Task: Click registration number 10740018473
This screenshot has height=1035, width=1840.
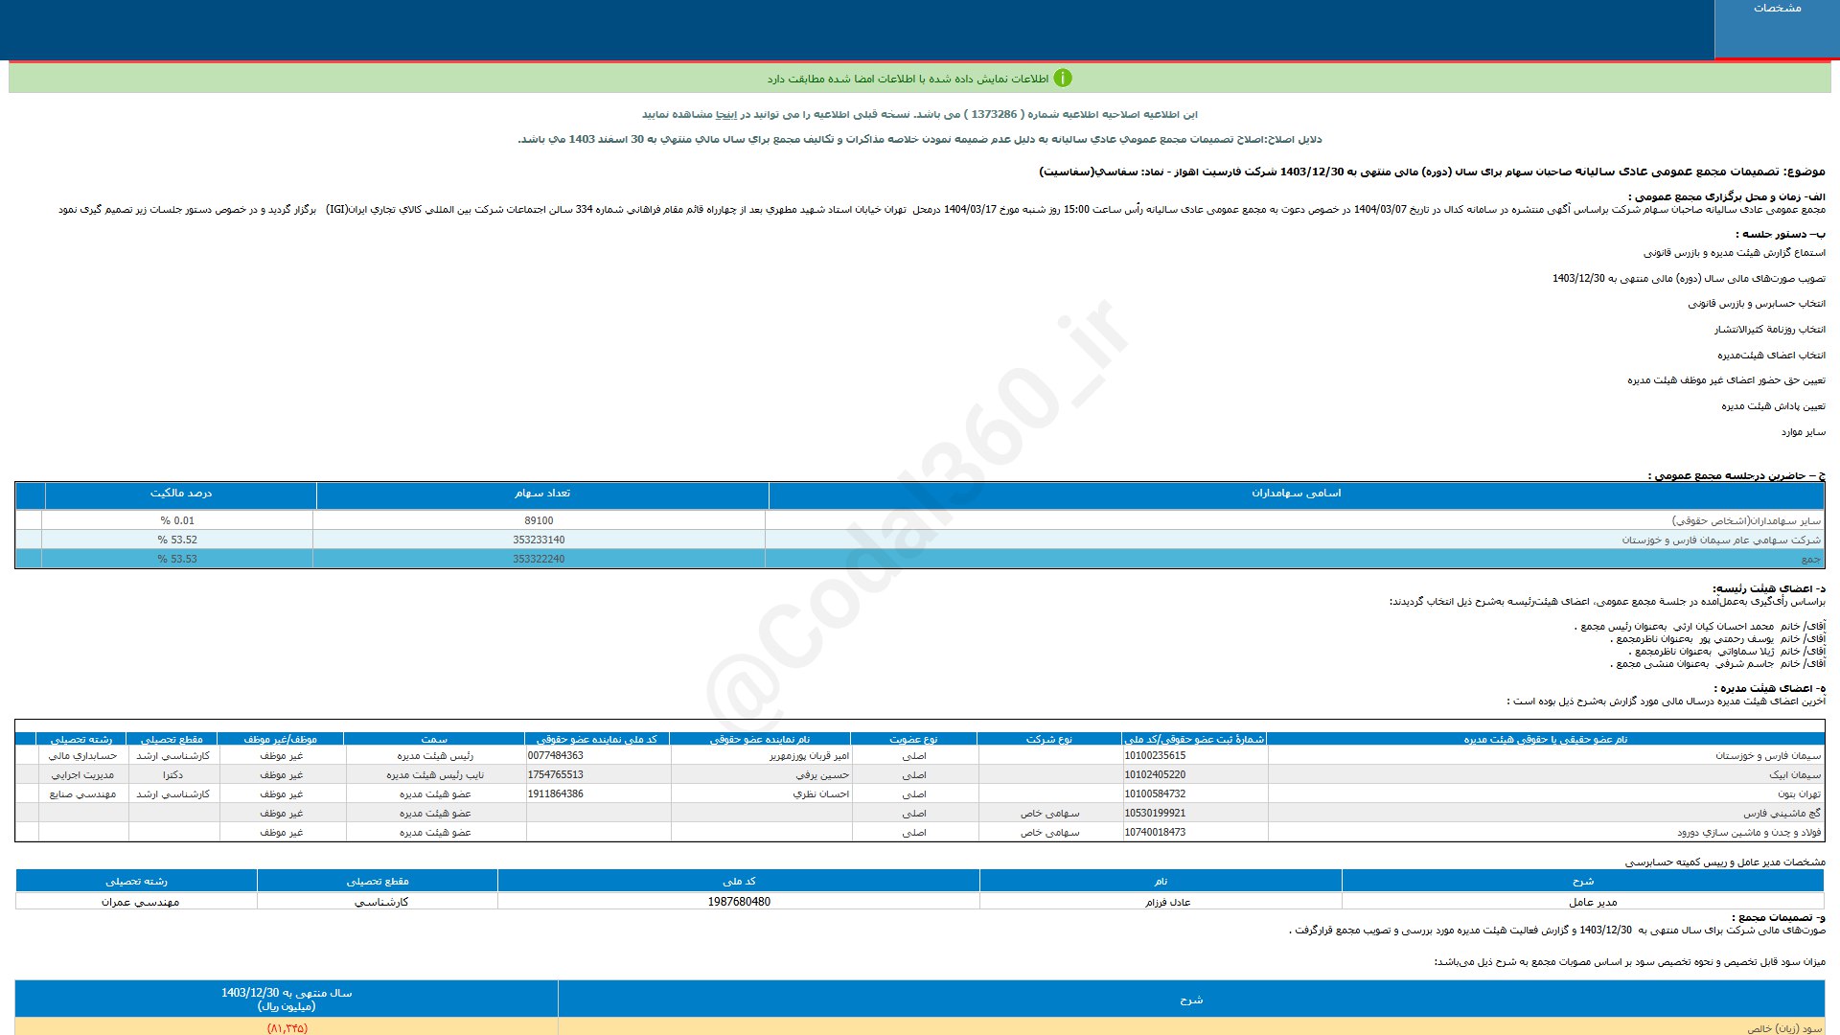Action: pyautogui.click(x=1155, y=832)
